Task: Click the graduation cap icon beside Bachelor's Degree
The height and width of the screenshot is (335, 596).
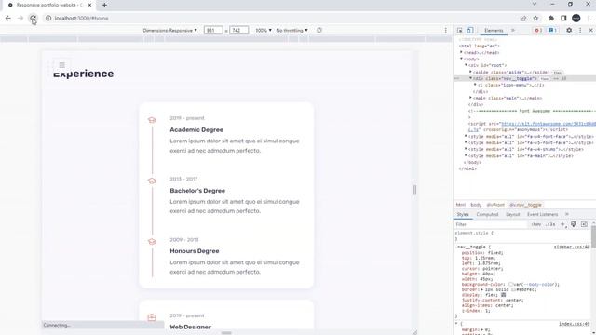Action: (152, 181)
